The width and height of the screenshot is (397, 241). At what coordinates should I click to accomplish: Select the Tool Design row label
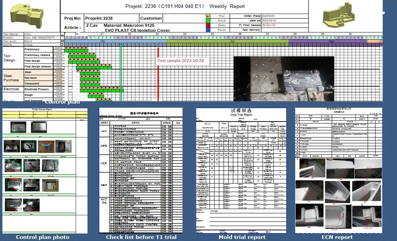[10, 58]
